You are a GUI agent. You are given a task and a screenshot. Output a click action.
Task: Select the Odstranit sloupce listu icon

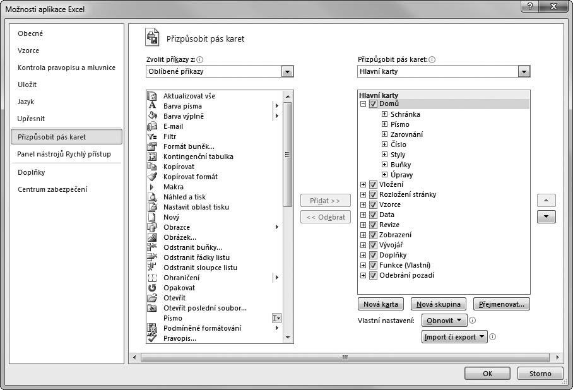[x=152, y=268]
